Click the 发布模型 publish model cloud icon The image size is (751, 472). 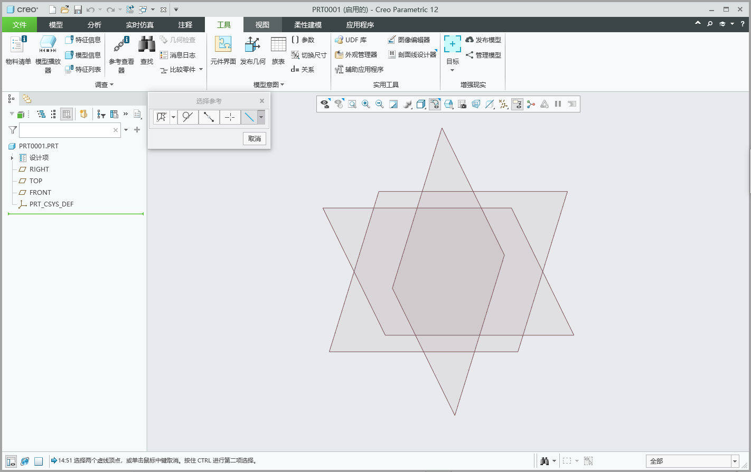(x=470, y=40)
